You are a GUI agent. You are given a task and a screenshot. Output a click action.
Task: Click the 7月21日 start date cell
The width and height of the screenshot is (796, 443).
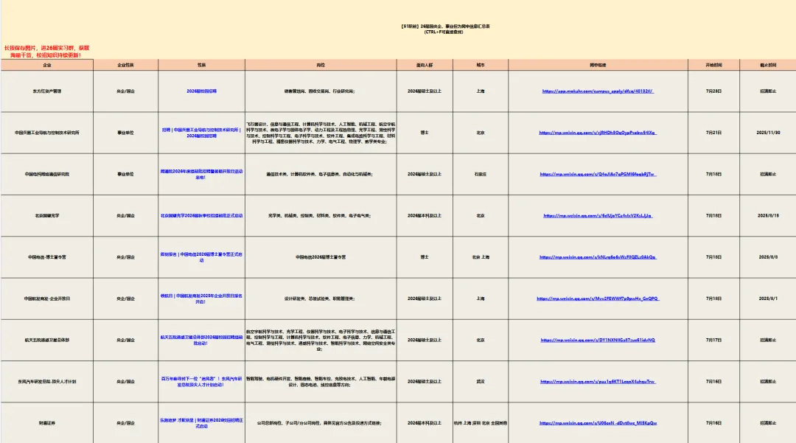point(713,133)
